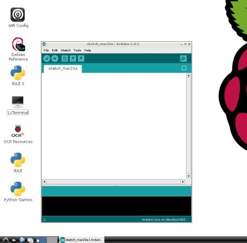Open OCR Resources desktop icon
Viewport: 247px width, 243px height.
[18, 134]
